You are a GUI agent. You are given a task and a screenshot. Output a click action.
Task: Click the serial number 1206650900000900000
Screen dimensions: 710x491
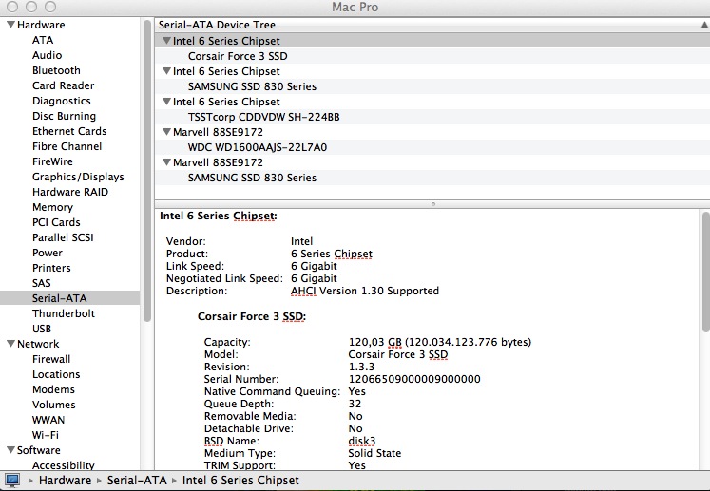click(x=414, y=379)
